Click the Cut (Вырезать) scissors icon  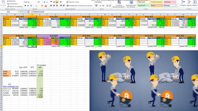[x=8, y=1]
